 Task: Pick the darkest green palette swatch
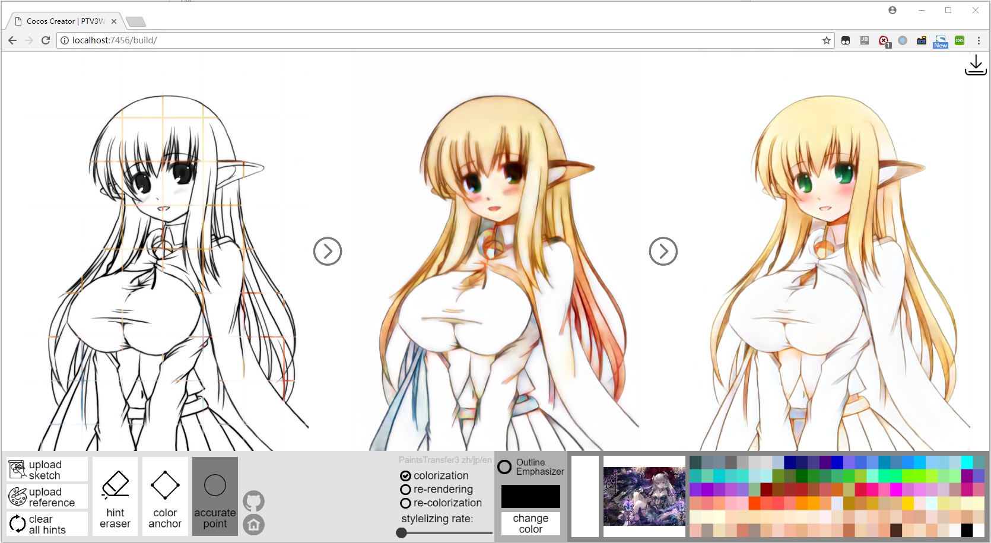pyautogui.click(x=802, y=476)
